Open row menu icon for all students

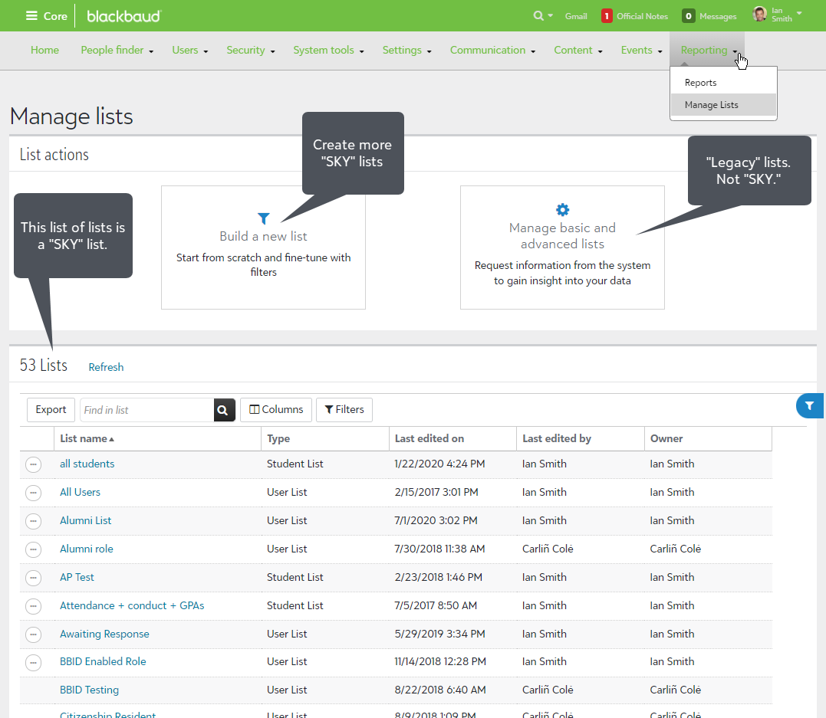pyautogui.click(x=33, y=464)
